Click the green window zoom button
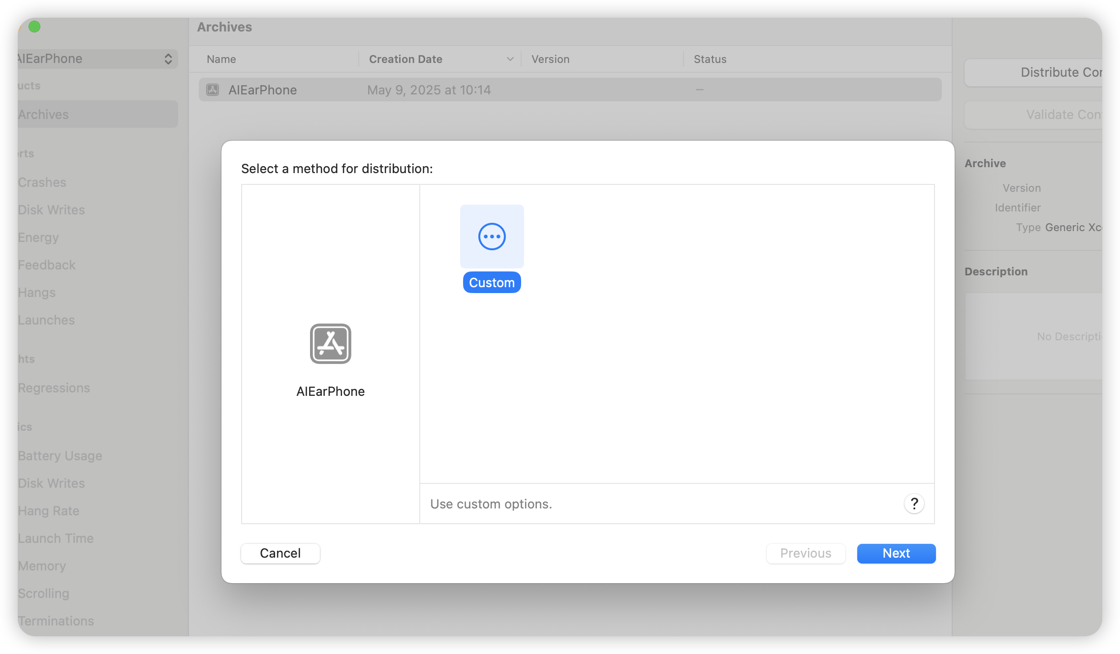The height and width of the screenshot is (654, 1120). coord(34,27)
